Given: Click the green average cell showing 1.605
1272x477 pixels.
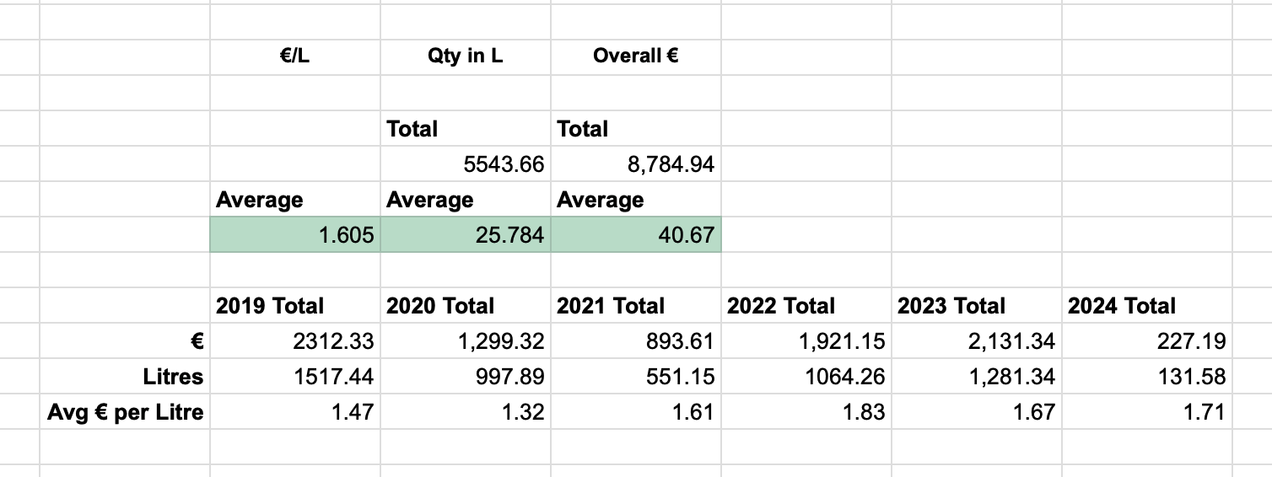Looking at the screenshot, I should click(x=294, y=235).
